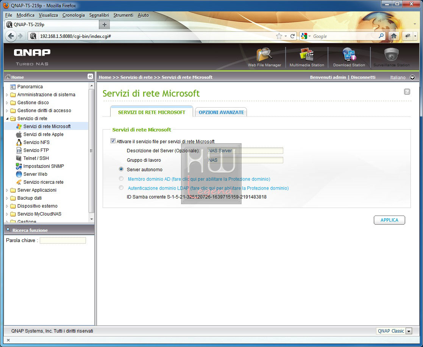Open the Italiano language dropdown
This screenshot has height=347, width=423.
coord(412,77)
